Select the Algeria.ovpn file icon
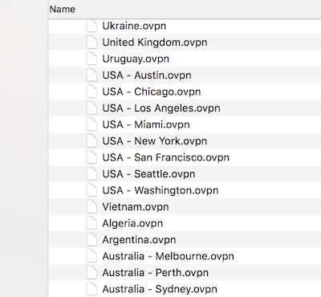This screenshot has width=321, height=297. pos(91,223)
